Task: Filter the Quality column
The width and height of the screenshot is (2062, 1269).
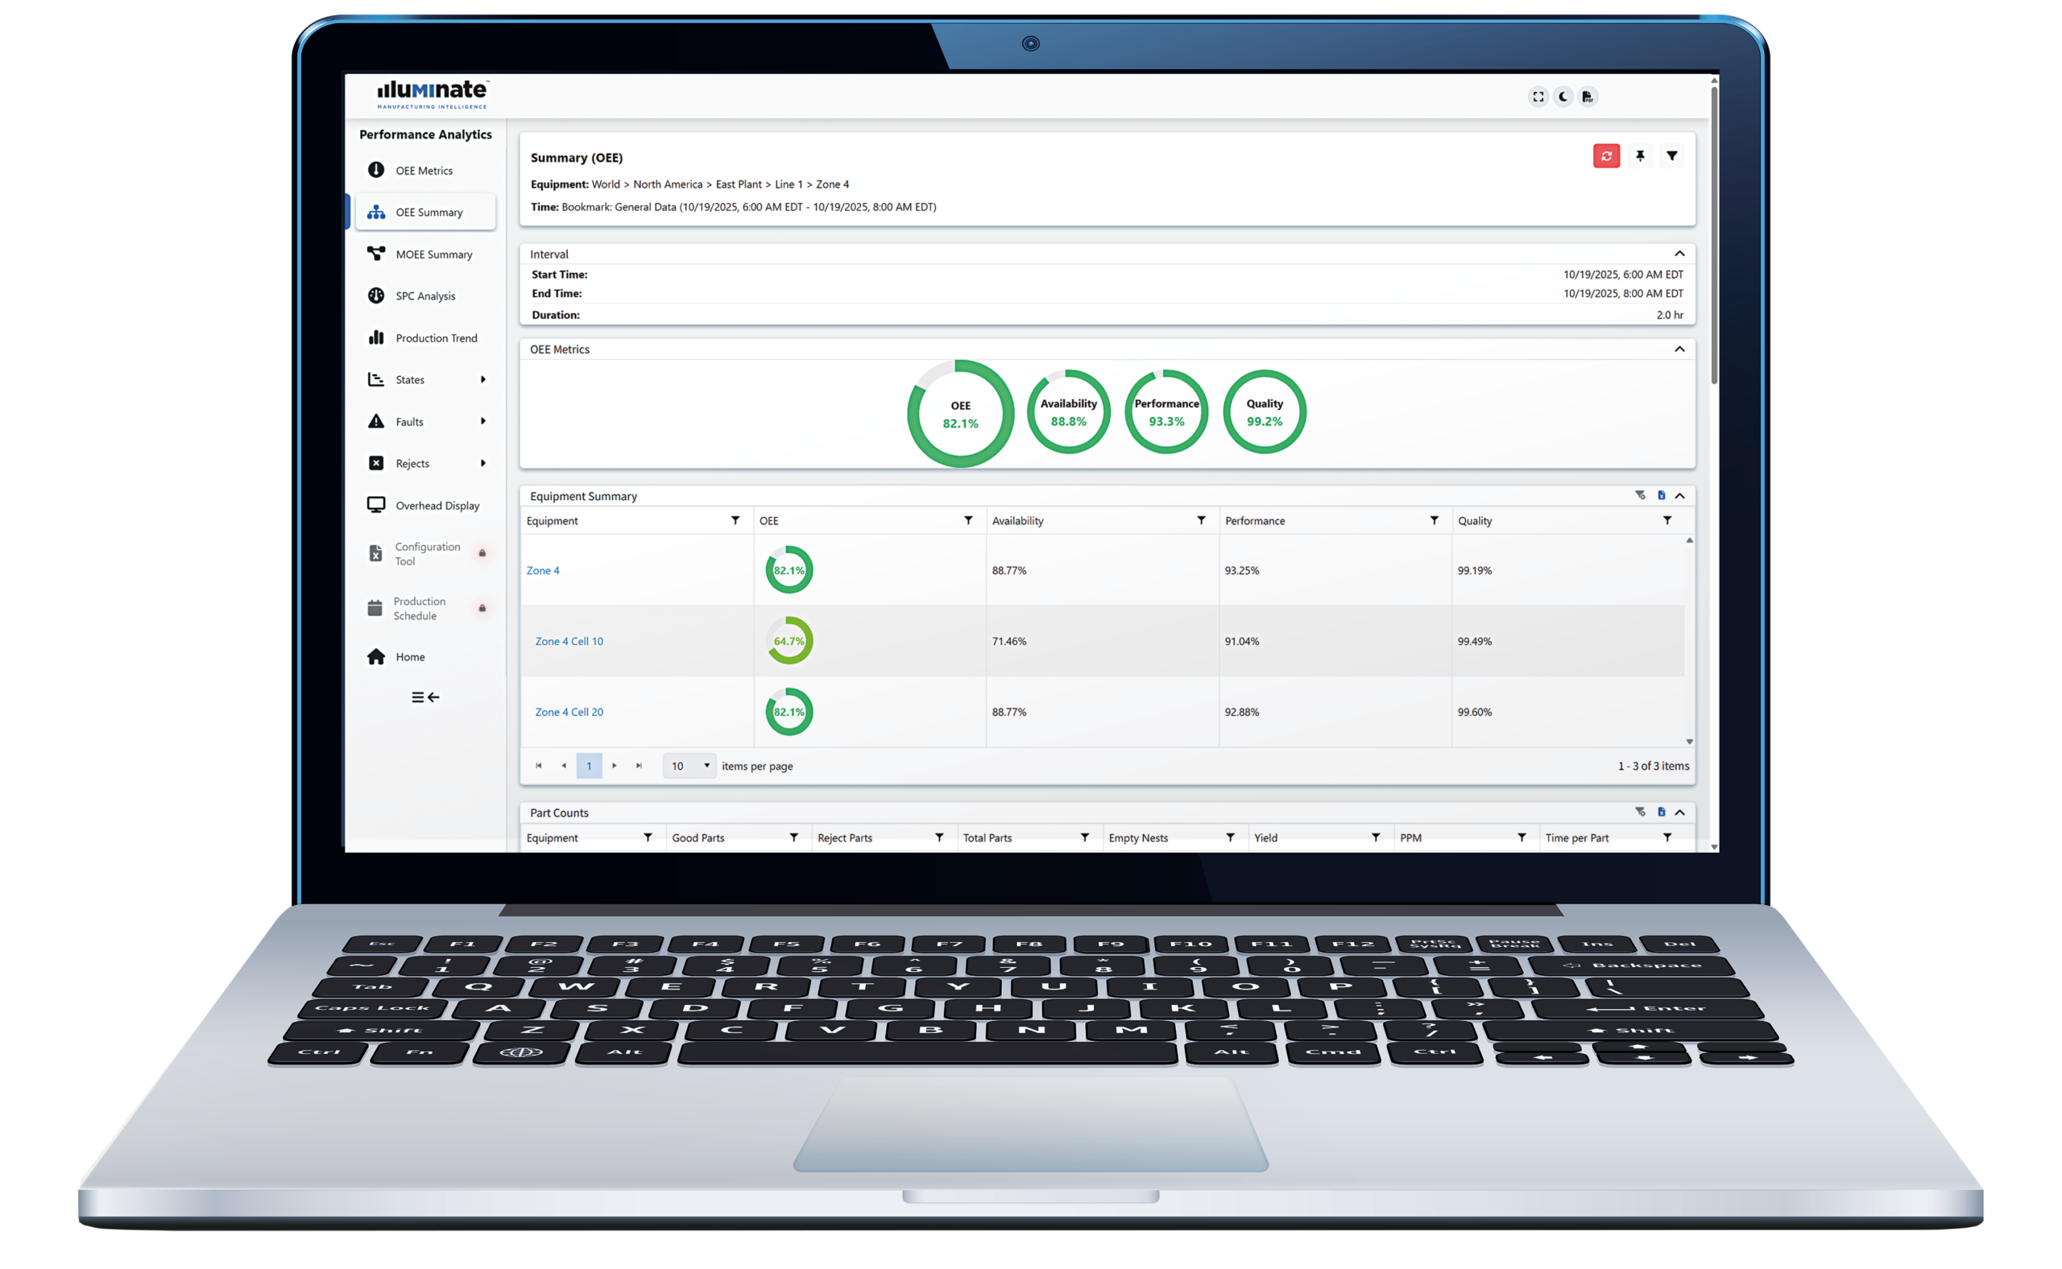Action: click(1667, 520)
